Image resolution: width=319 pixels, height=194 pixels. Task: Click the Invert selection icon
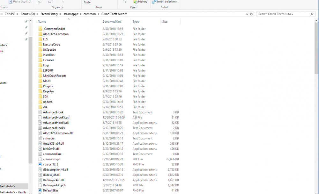coord(154,2)
